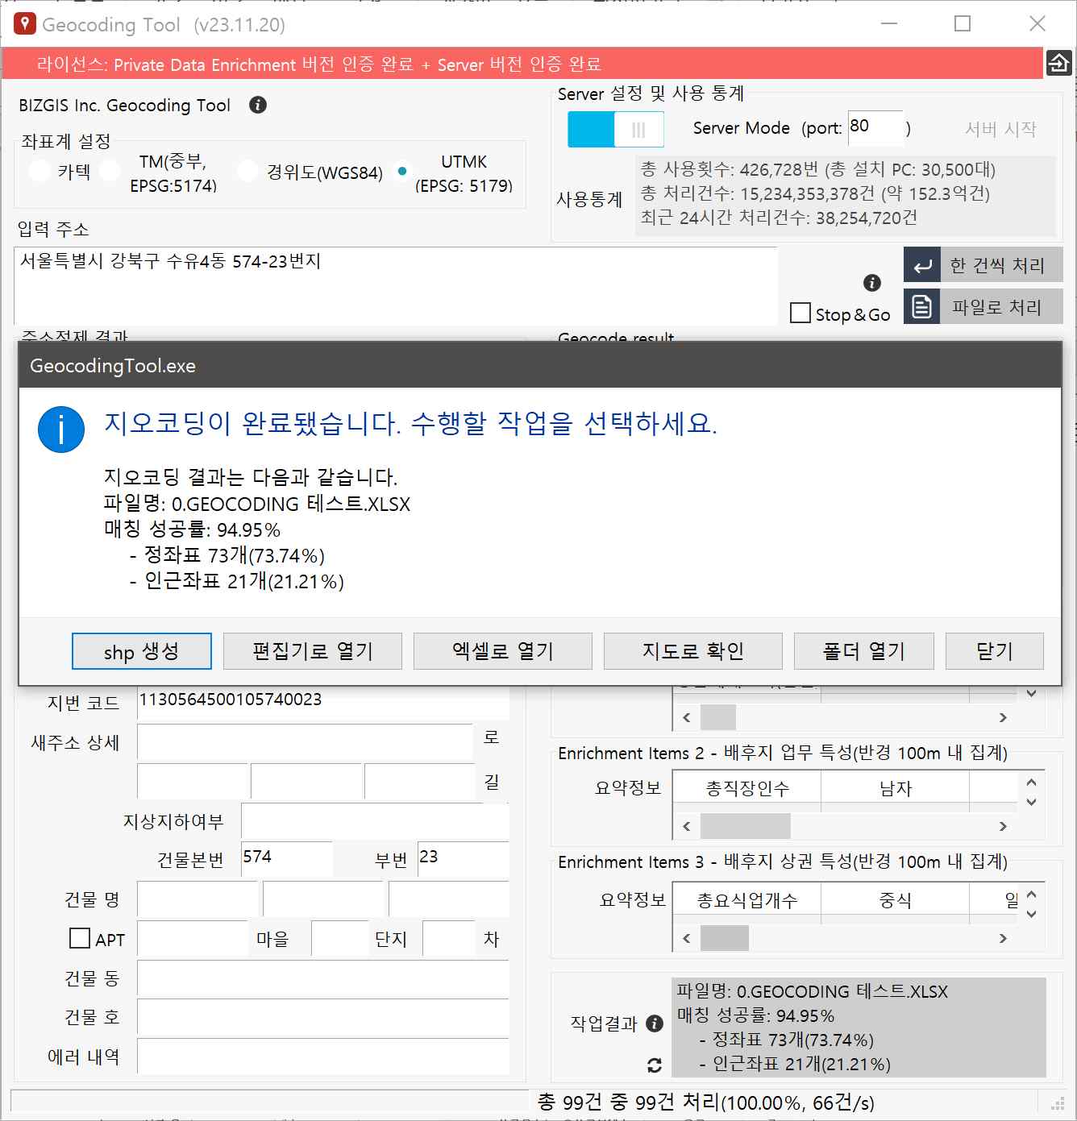The image size is (1077, 1121).
Task: Click info icon above Stop&Go checkbox
Action: 872,283
